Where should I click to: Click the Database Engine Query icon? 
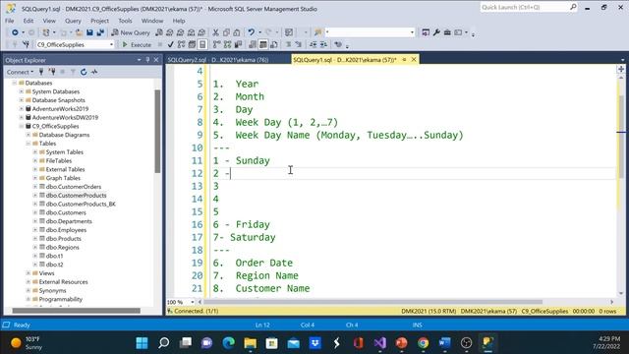tap(159, 32)
